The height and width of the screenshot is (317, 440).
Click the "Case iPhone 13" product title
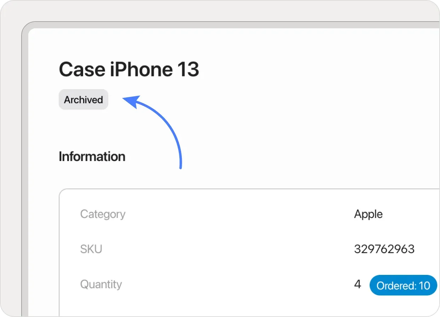pos(129,69)
